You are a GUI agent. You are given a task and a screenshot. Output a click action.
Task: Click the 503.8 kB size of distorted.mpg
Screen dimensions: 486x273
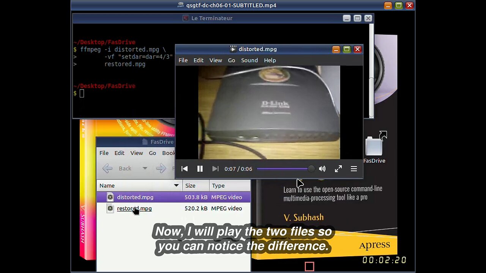(x=196, y=197)
